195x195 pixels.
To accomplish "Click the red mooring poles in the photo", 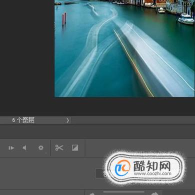I will (x=64, y=19).
